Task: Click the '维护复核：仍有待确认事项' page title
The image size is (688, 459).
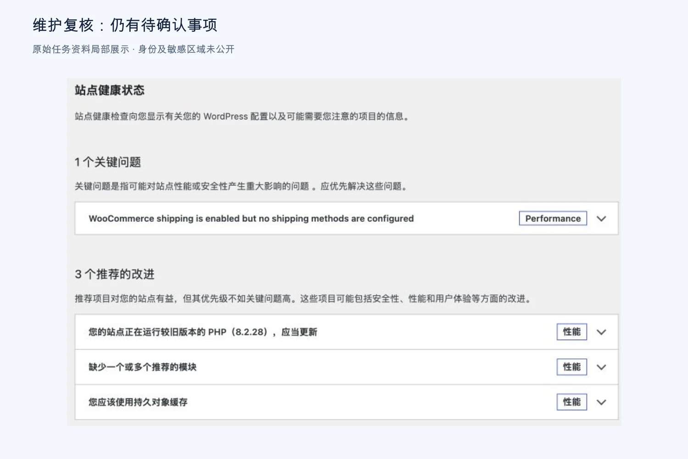Action: (125, 25)
